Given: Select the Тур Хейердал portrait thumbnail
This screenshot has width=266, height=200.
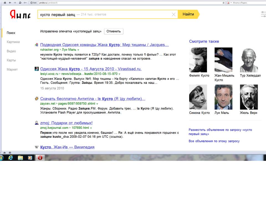Looking at the screenshot, I should coord(249,60).
